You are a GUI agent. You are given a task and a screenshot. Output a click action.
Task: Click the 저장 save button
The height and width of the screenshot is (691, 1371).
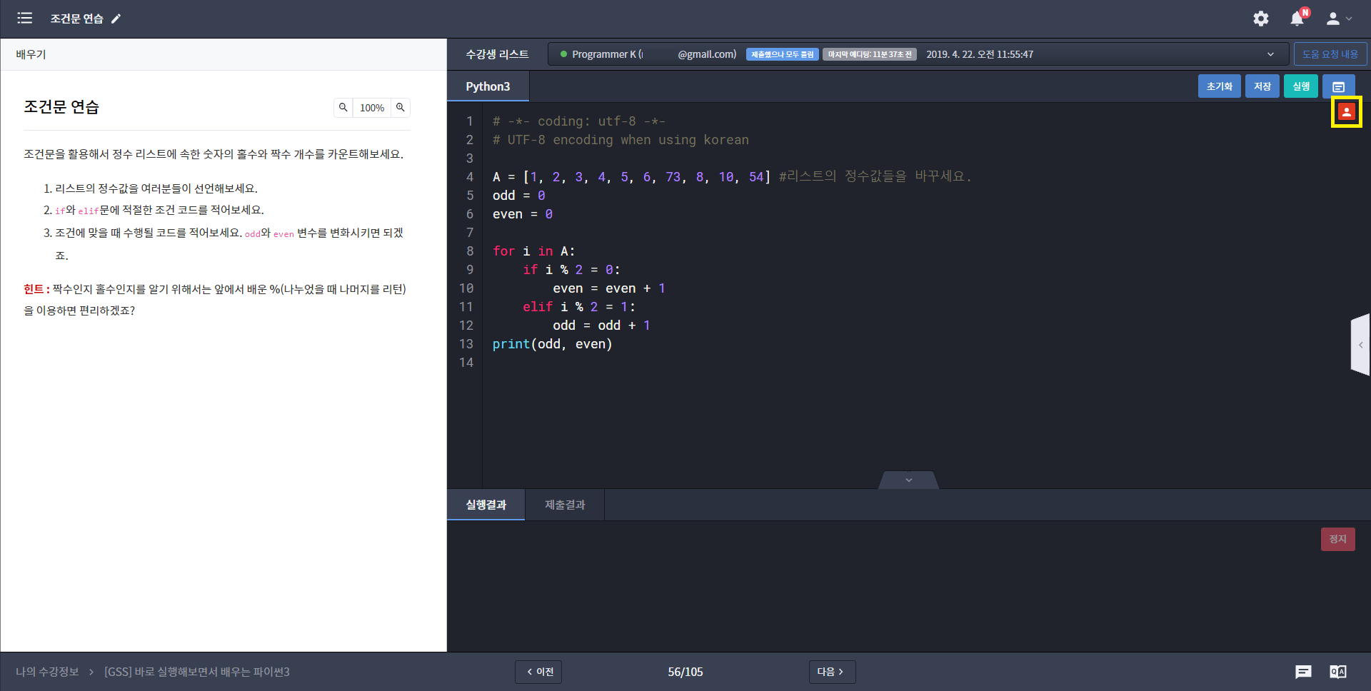point(1262,86)
